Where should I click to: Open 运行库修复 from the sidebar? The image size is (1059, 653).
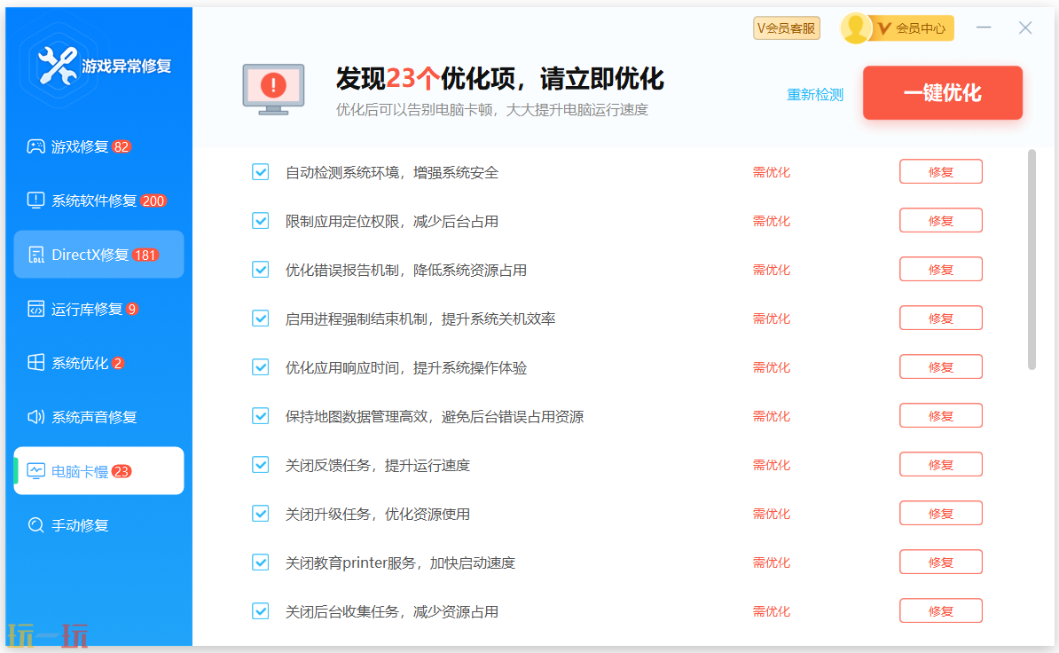pyautogui.click(x=35, y=308)
